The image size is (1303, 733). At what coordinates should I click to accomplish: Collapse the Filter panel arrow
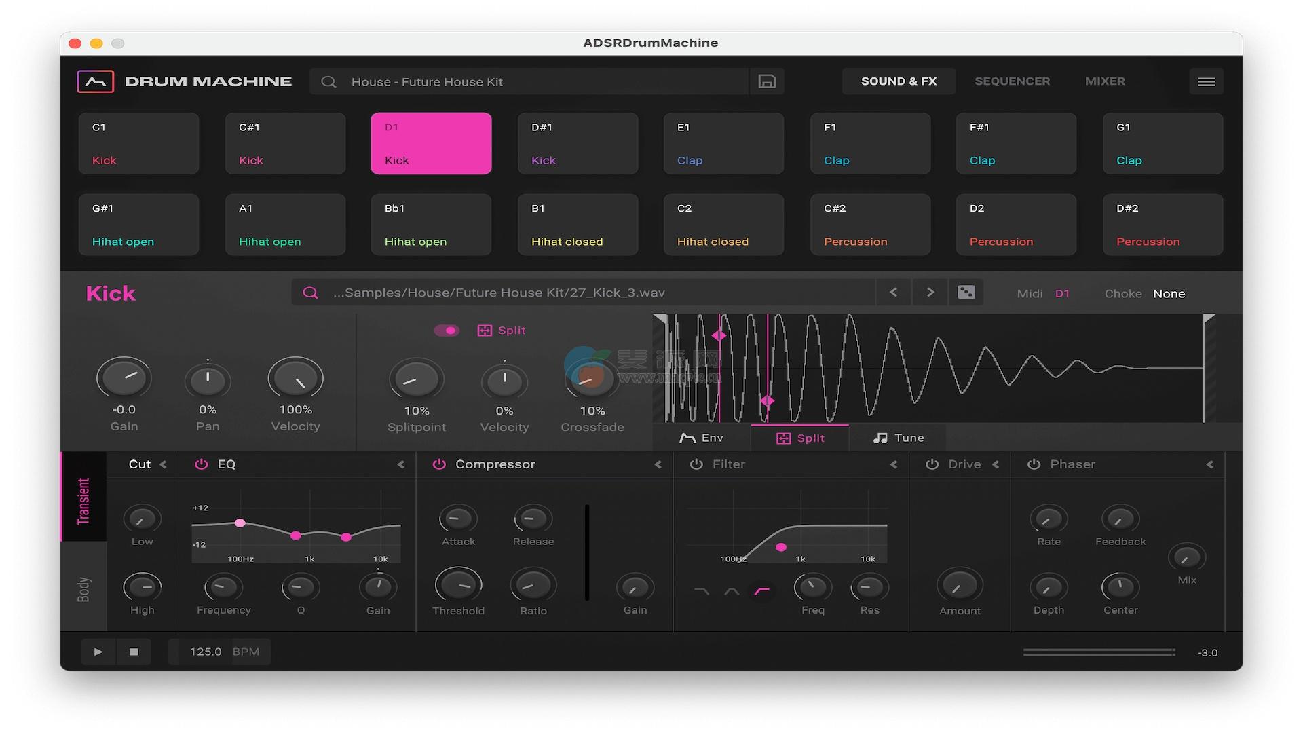[x=893, y=464]
